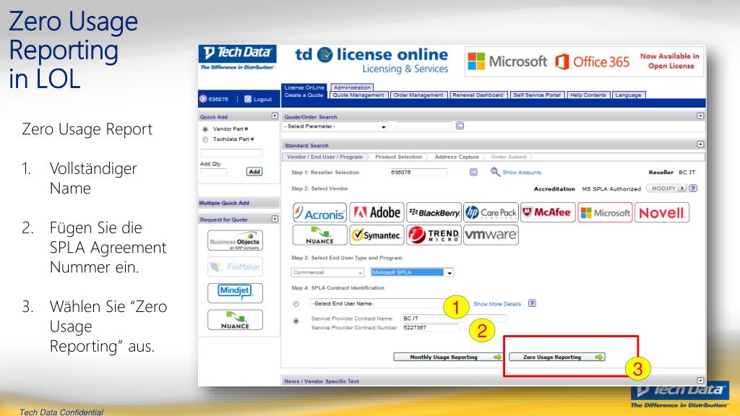
Task: Collapse the Request for Quote panel
Action: pyautogui.click(x=275, y=219)
